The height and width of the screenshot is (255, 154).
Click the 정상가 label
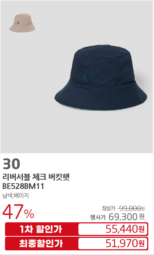[109, 208]
